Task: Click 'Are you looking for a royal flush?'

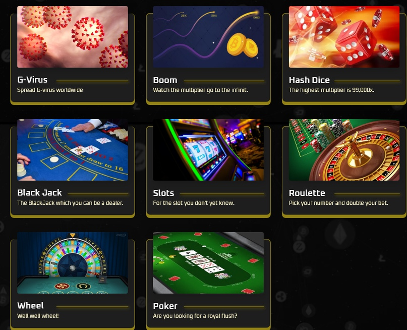Action: 195,316
